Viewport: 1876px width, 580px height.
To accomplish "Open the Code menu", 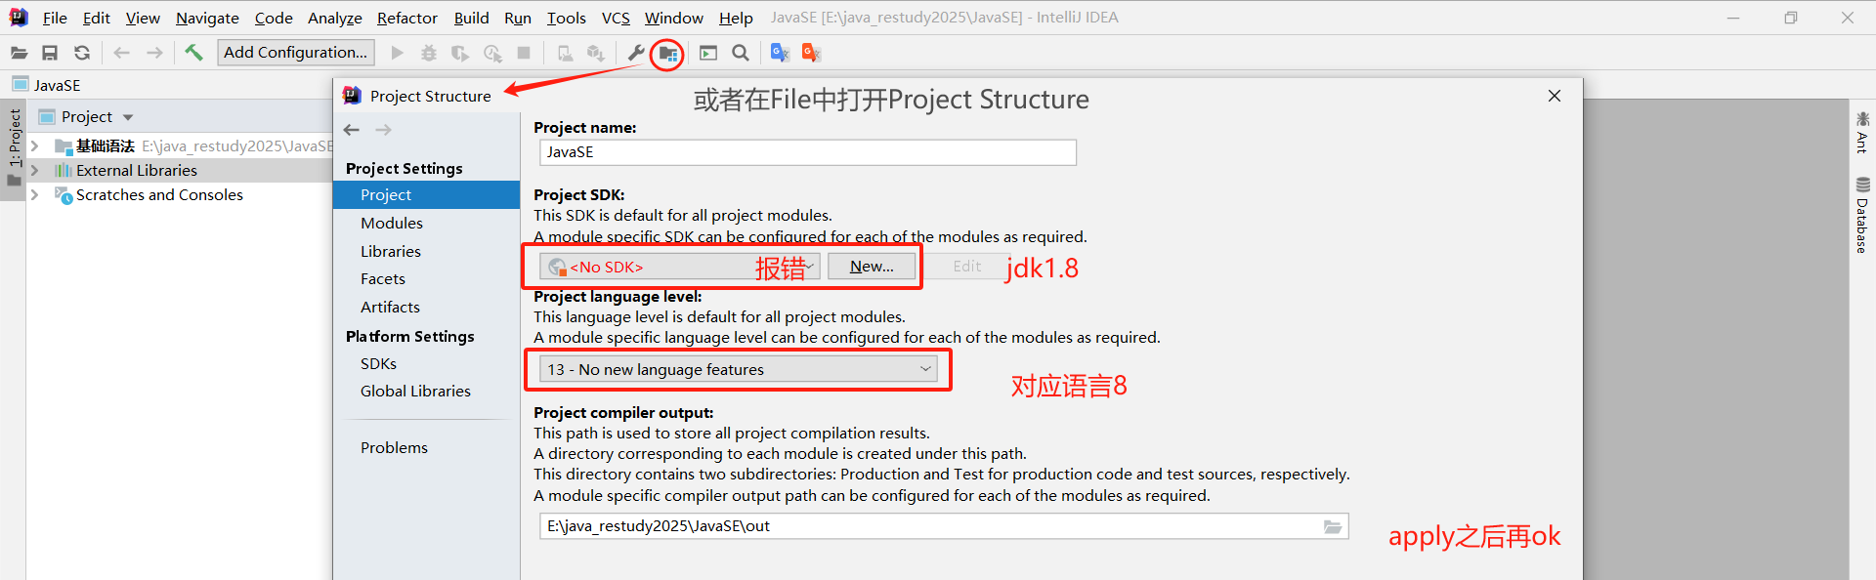I will 274,18.
